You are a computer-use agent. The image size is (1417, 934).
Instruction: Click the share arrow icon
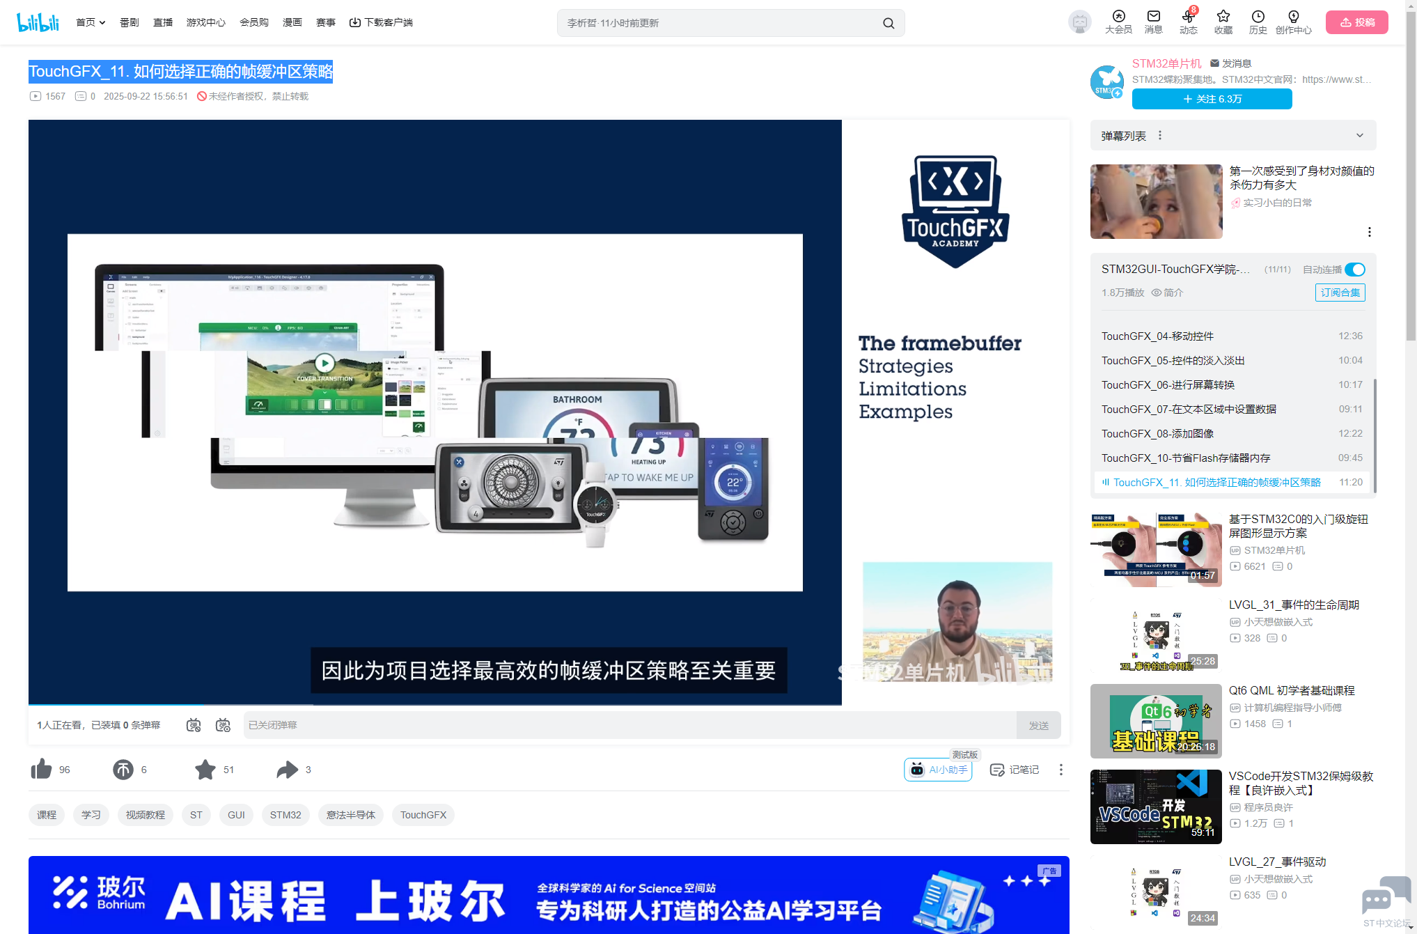(287, 769)
